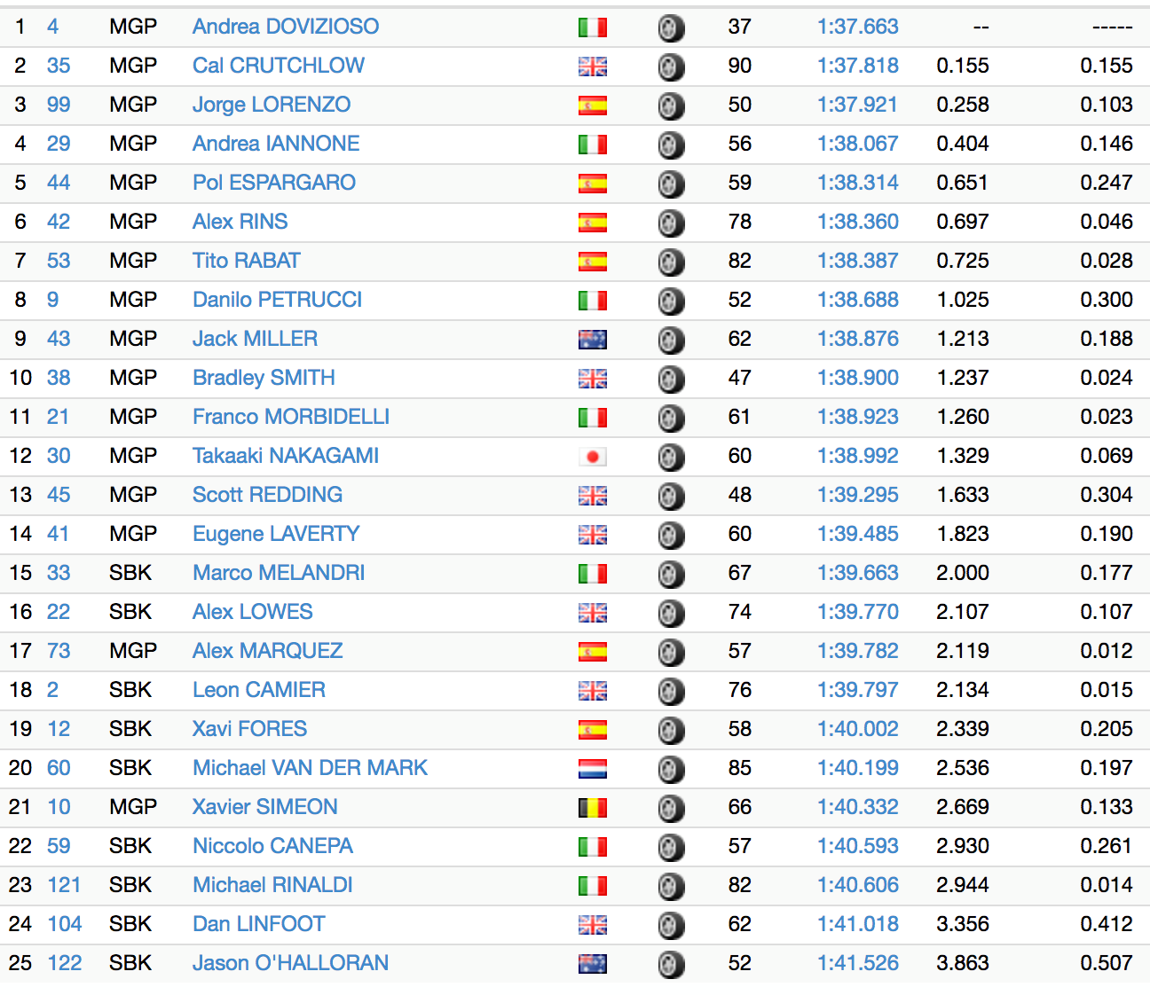Select lap time 1:37.818 for Crutchlow
This screenshot has height=995, width=1150.
[x=857, y=66]
